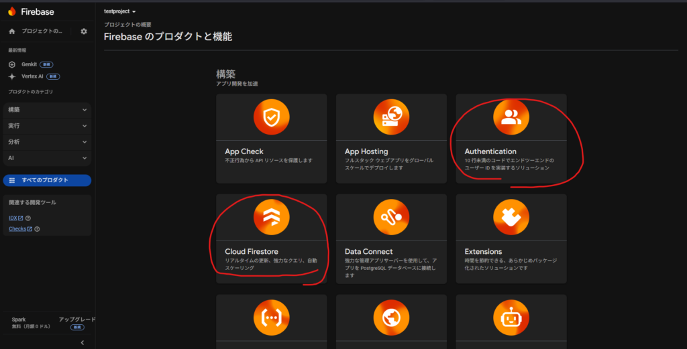Image resolution: width=687 pixels, height=349 pixels.
Task: Expand the AI category
Action: click(x=48, y=158)
